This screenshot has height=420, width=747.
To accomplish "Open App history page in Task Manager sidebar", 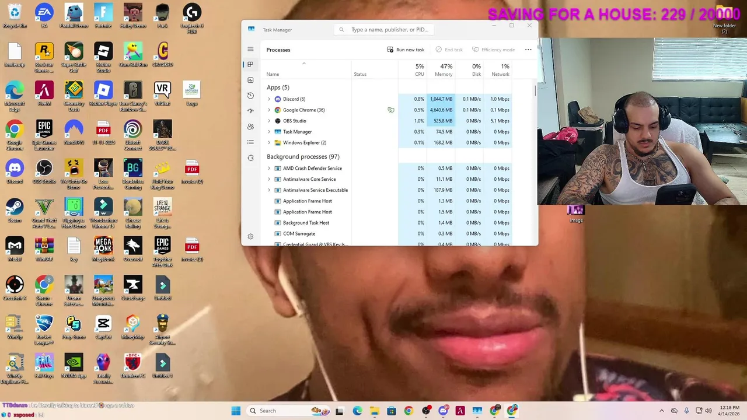I will (250, 96).
